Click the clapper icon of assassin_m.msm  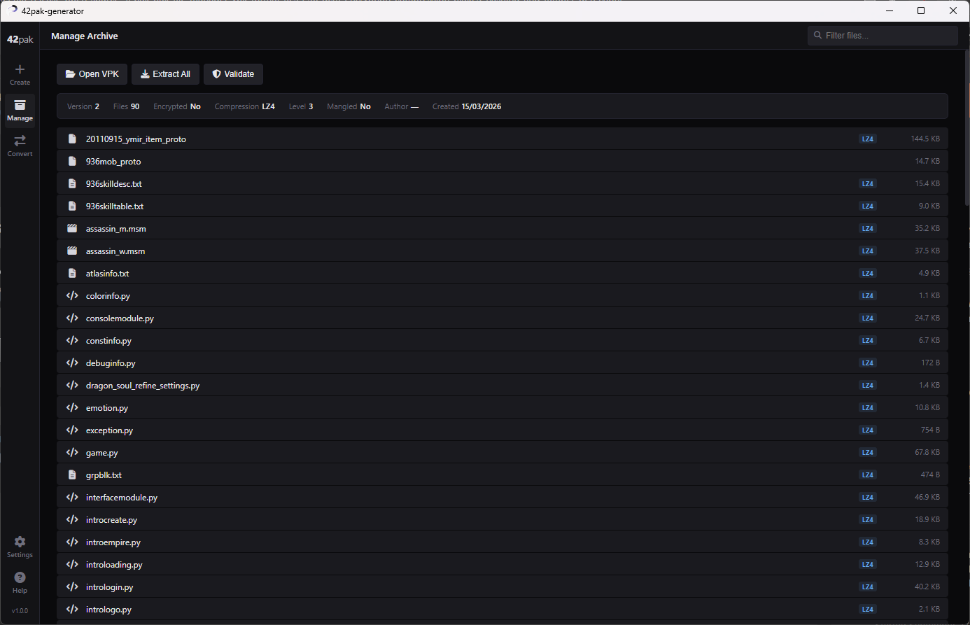coord(72,228)
